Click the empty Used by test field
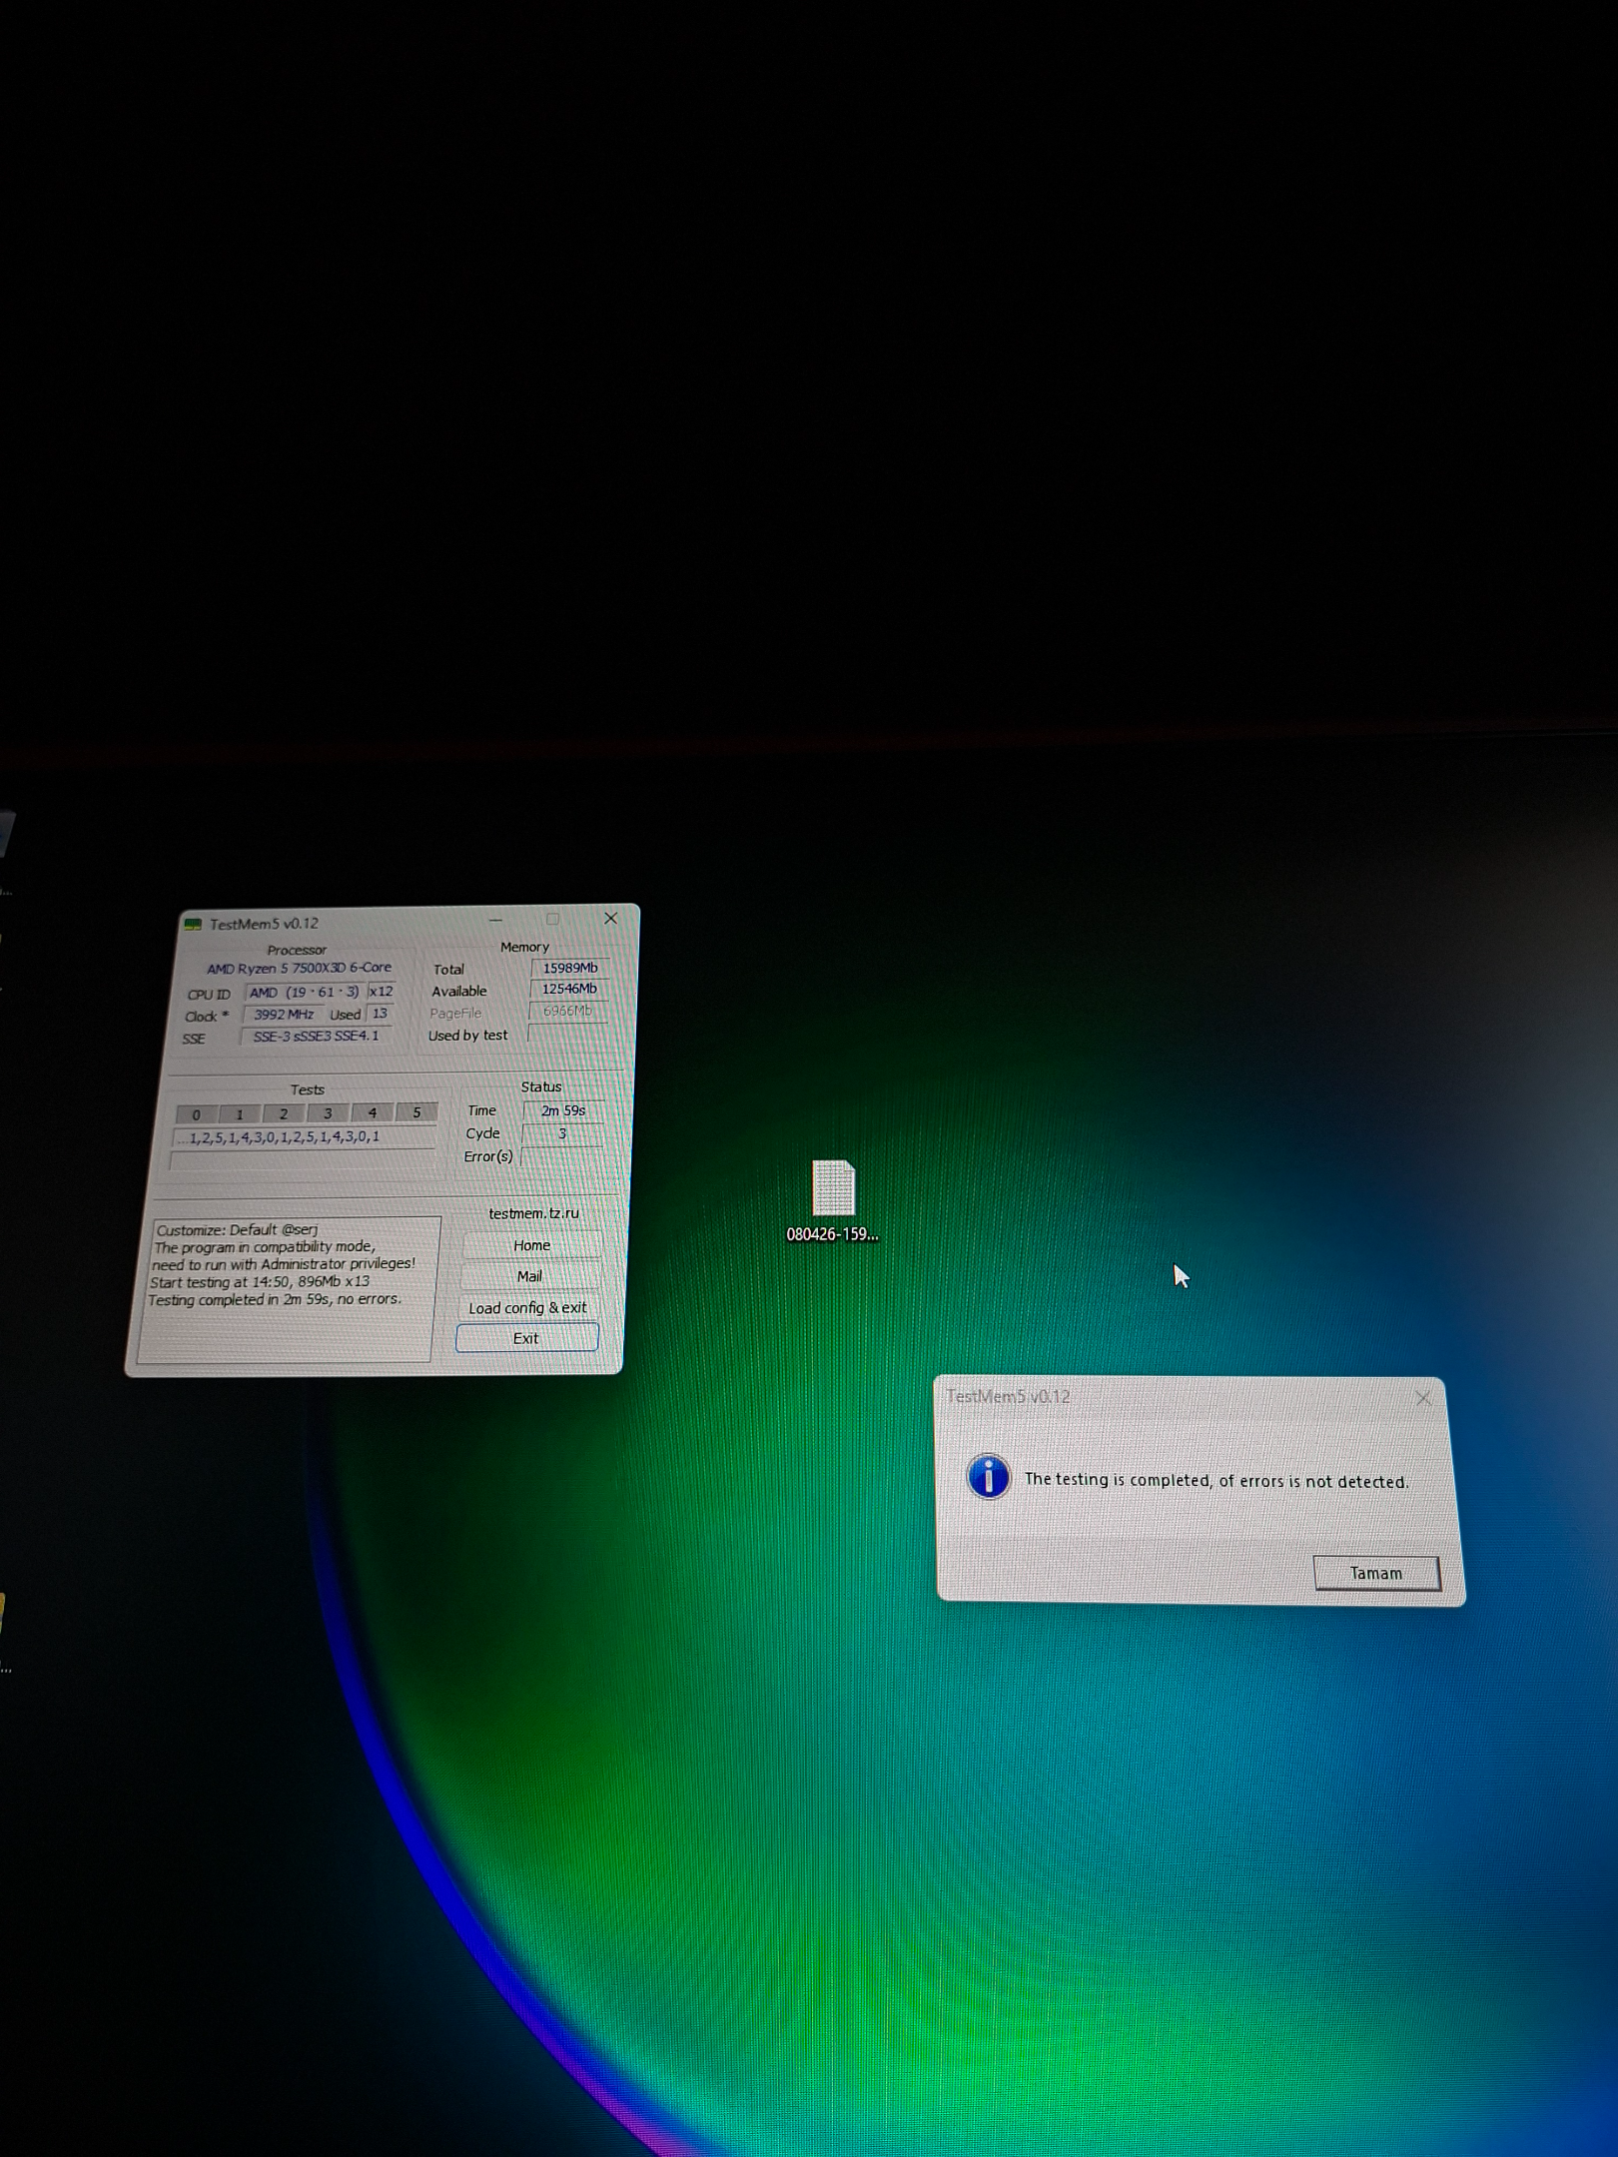Viewport: 1618px width, 2157px height. tap(566, 1034)
